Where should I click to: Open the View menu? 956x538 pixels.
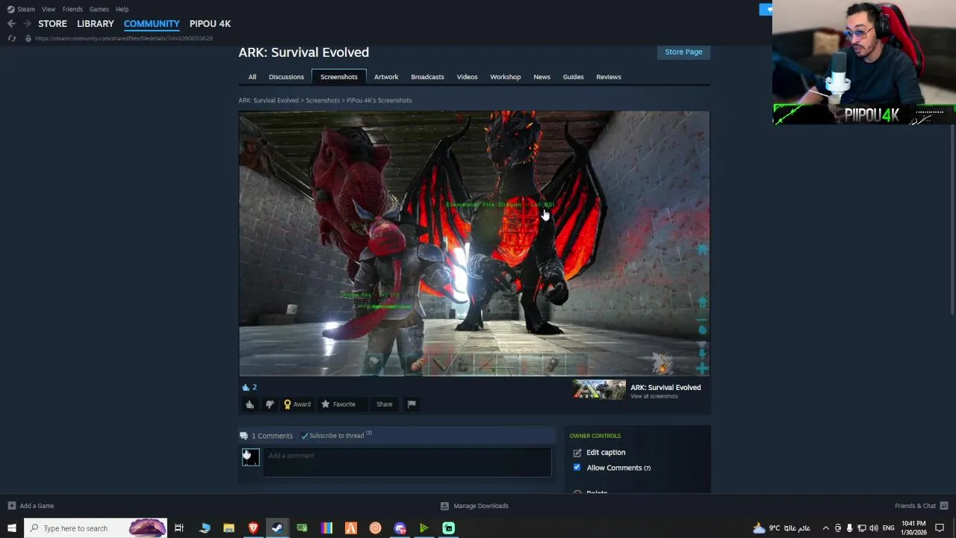[x=49, y=9]
